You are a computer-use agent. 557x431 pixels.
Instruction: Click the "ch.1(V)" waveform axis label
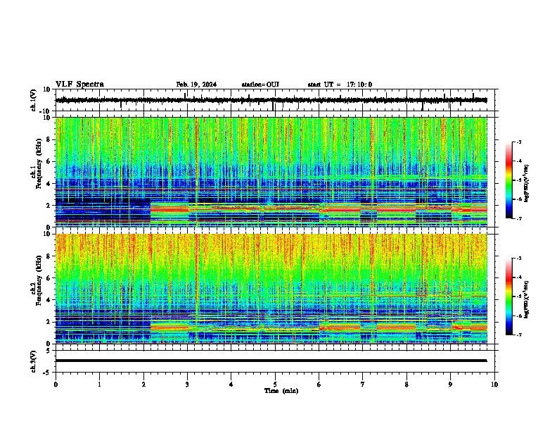pos(34,100)
